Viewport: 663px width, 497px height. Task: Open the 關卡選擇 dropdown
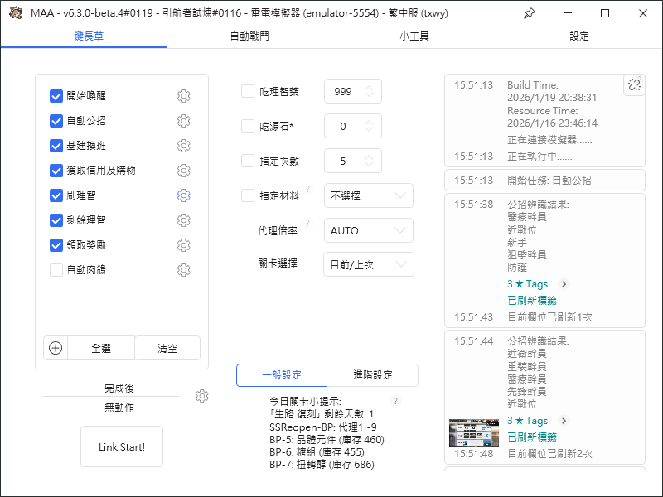click(369, 265)
